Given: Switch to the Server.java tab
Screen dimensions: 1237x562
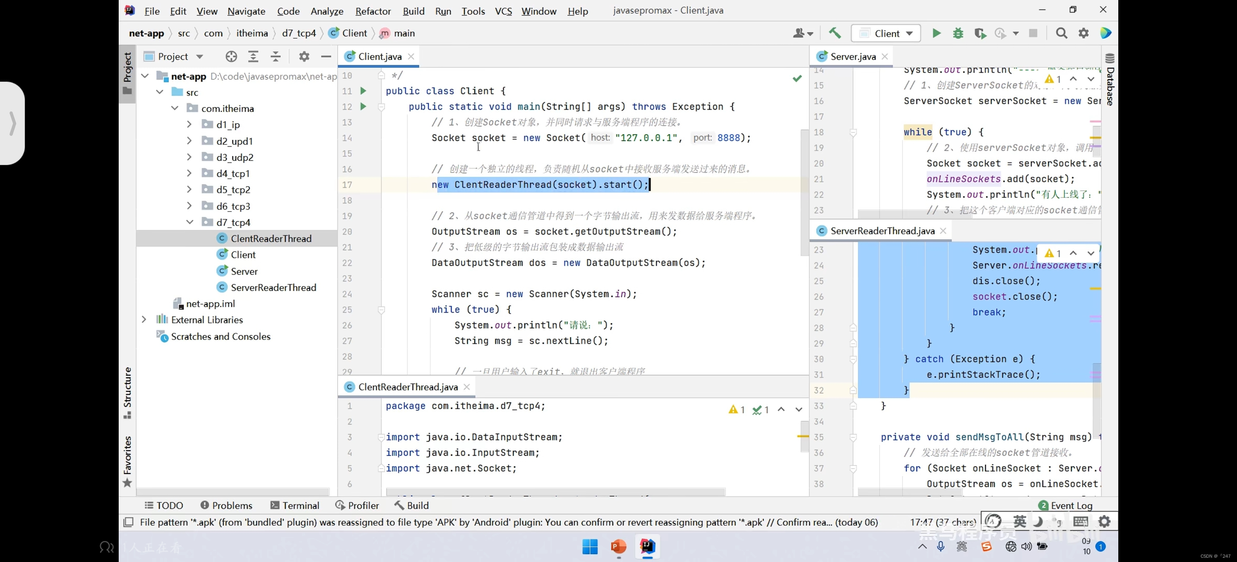Looking at the screenshot, I should pyautogui.click(x=852, y=57).
